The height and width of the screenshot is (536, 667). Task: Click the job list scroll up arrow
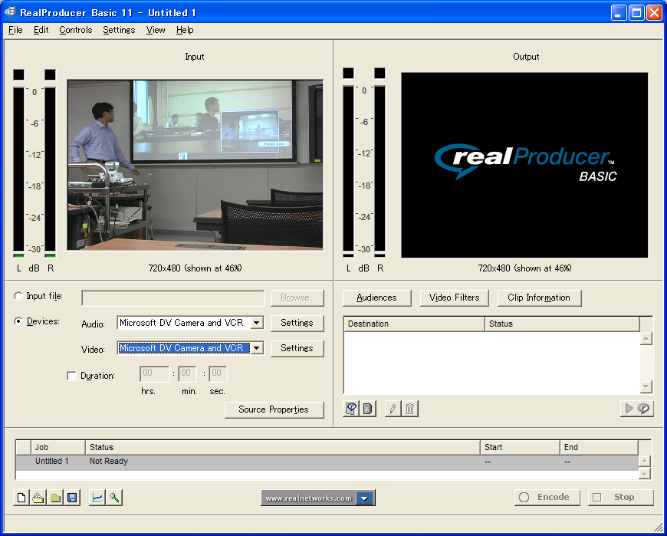pos(645,462)
